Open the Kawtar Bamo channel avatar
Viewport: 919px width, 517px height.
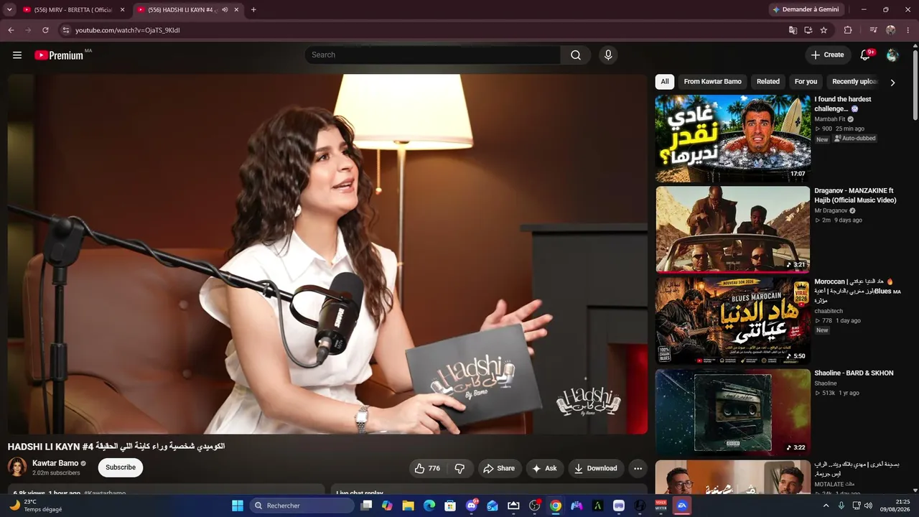[x=17, y=467]
